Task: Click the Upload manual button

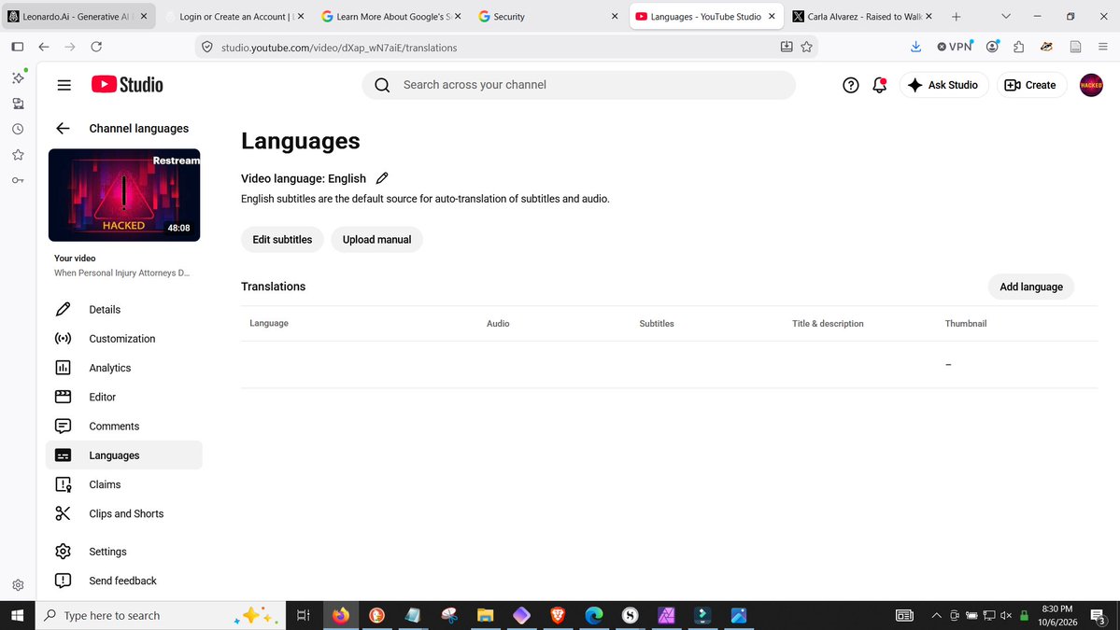Action: pos(376,240)
